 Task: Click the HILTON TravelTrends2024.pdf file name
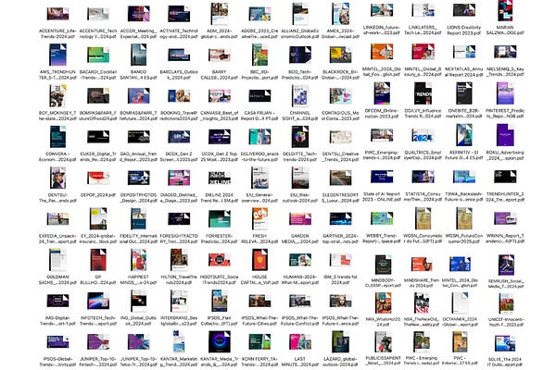pos(179,279)
